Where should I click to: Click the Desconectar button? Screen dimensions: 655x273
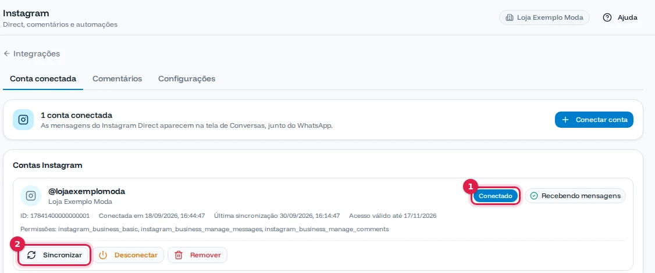pyautogui.click(x=128, y=255)
